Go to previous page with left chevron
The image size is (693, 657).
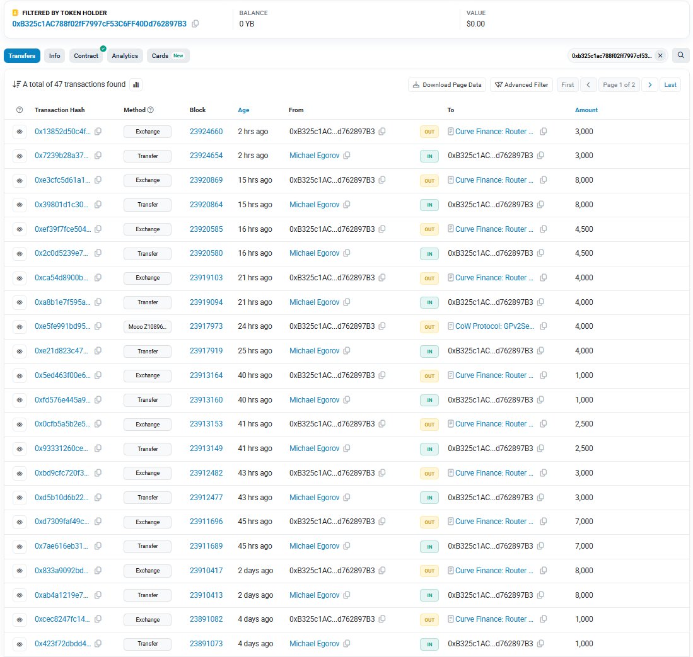pyautogui.click(x=588, y=85)
